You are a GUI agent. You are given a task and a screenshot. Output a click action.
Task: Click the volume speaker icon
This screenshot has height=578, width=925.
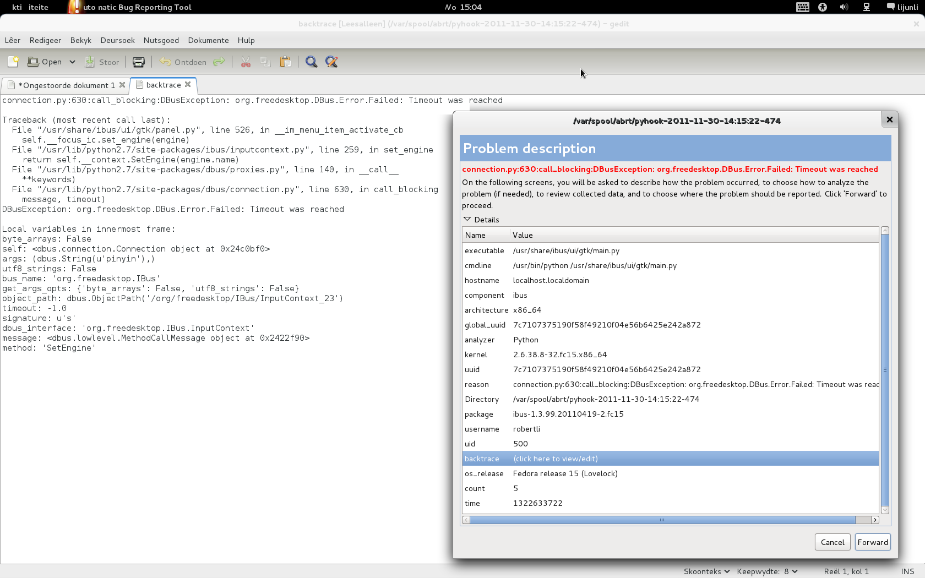(x=844, y=7)
